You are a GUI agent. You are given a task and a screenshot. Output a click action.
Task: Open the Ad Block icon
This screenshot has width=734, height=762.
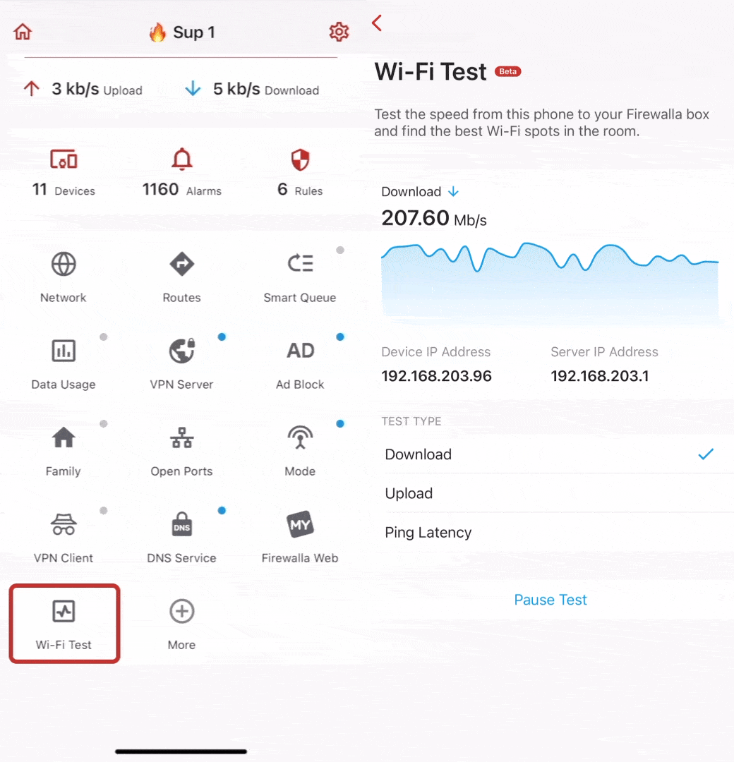[x=300, y=351]
